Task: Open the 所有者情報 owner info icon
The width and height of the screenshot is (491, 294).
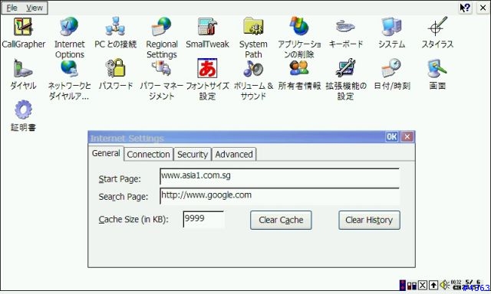Action: [x=299, y=68]
